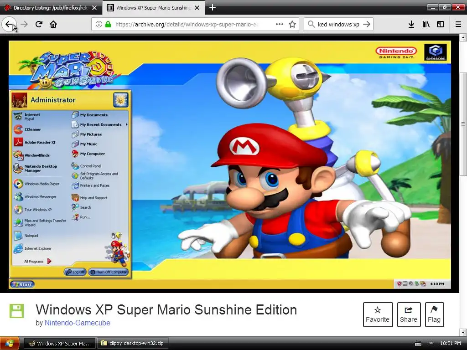This screenshot has width=467, height=350.
Task: Click the GameCube logo in the screenshot
Action: point(435,52)
